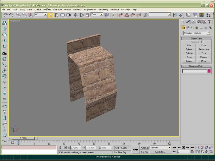This screenshot has width=215, height=161.
Task: Open the Modify command panel tab
Action: coord(188,22)
